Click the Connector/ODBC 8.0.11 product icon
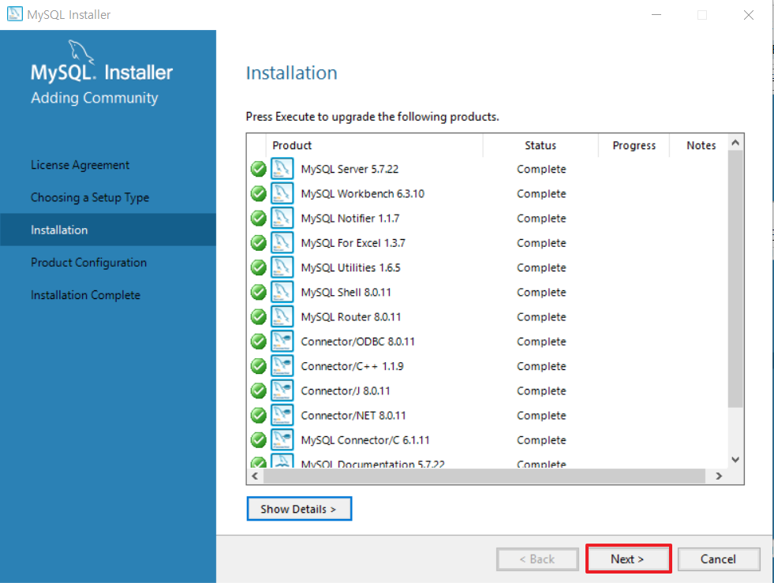774x583 pixels. (x=282, y=342)
